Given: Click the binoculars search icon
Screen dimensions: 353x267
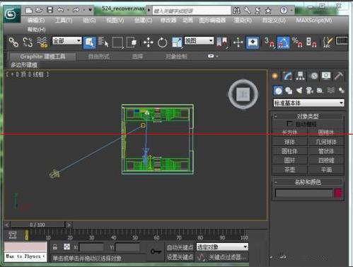Looking at the screenshot, I should pos(236,11).
